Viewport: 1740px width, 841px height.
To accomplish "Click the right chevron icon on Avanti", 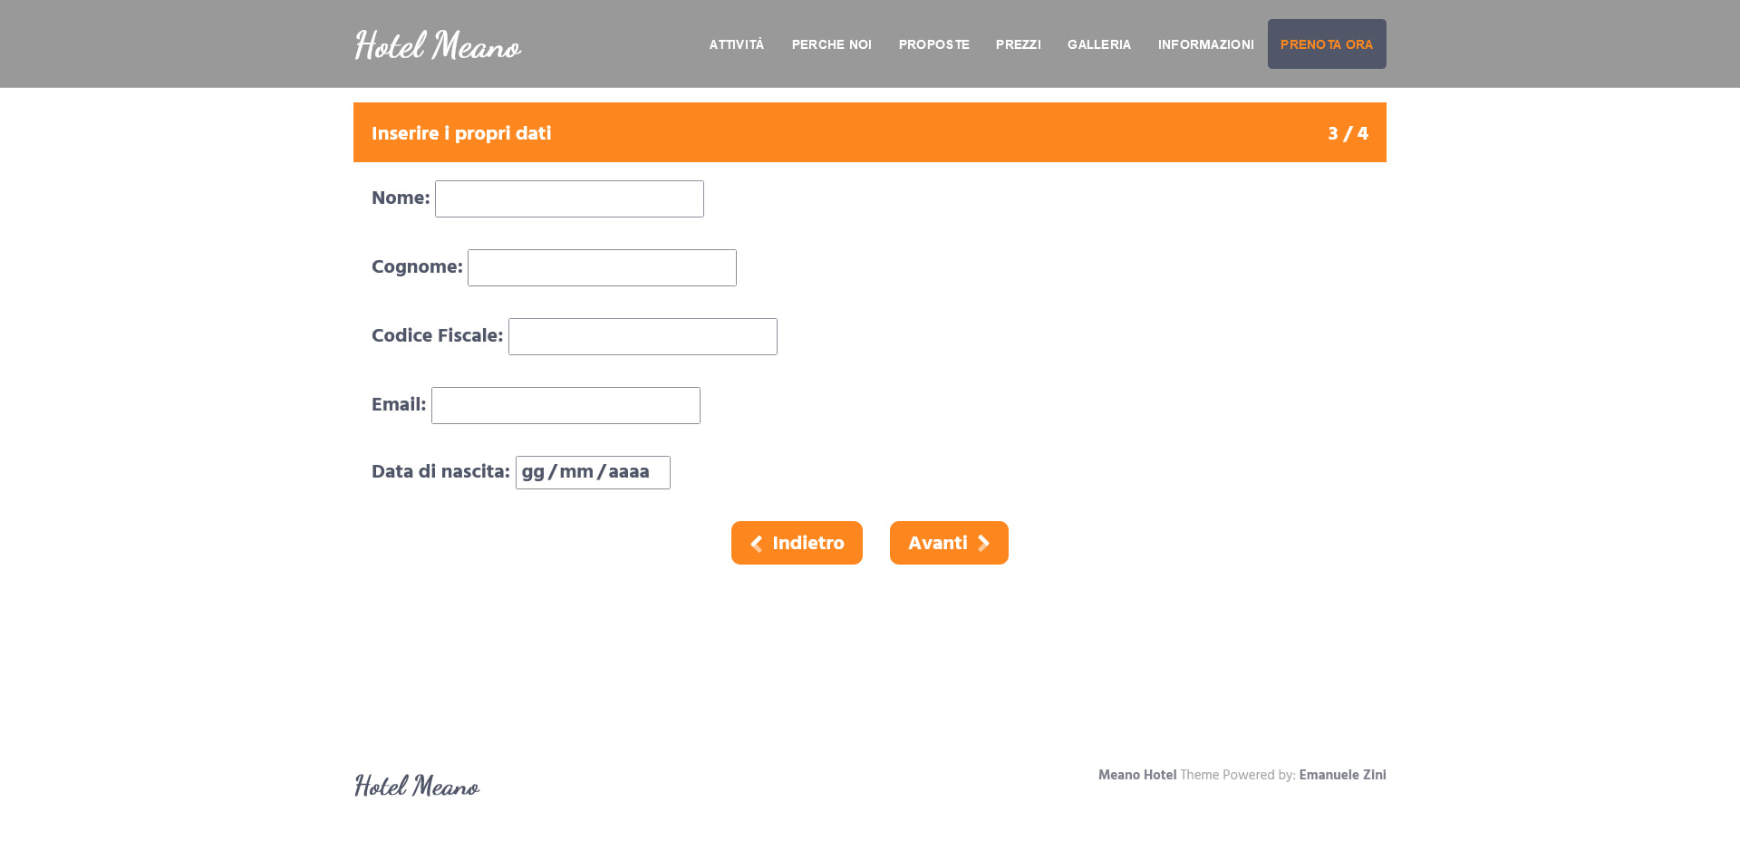I will [x=983, y=543].
